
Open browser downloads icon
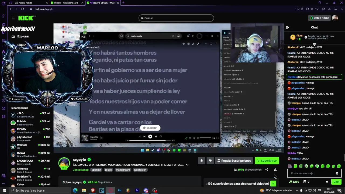329,9
